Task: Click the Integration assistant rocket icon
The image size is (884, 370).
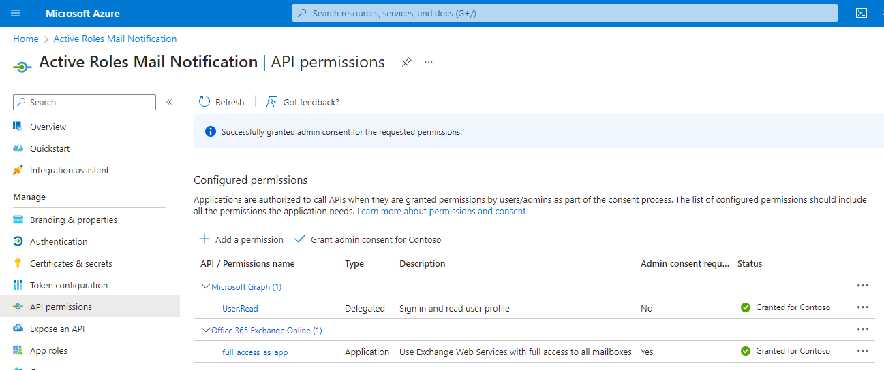Action: click(x=18, y=170)
